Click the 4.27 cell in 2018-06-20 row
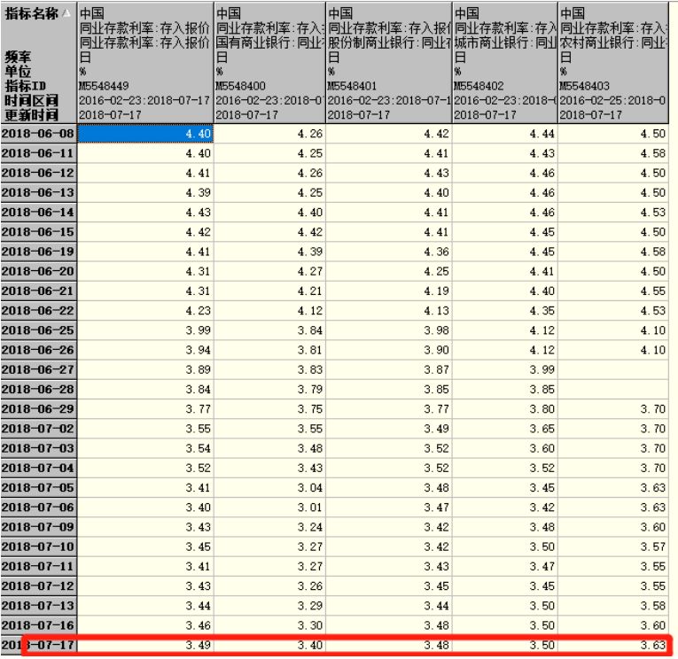This screenshot has width=678, height=659. 269,271
